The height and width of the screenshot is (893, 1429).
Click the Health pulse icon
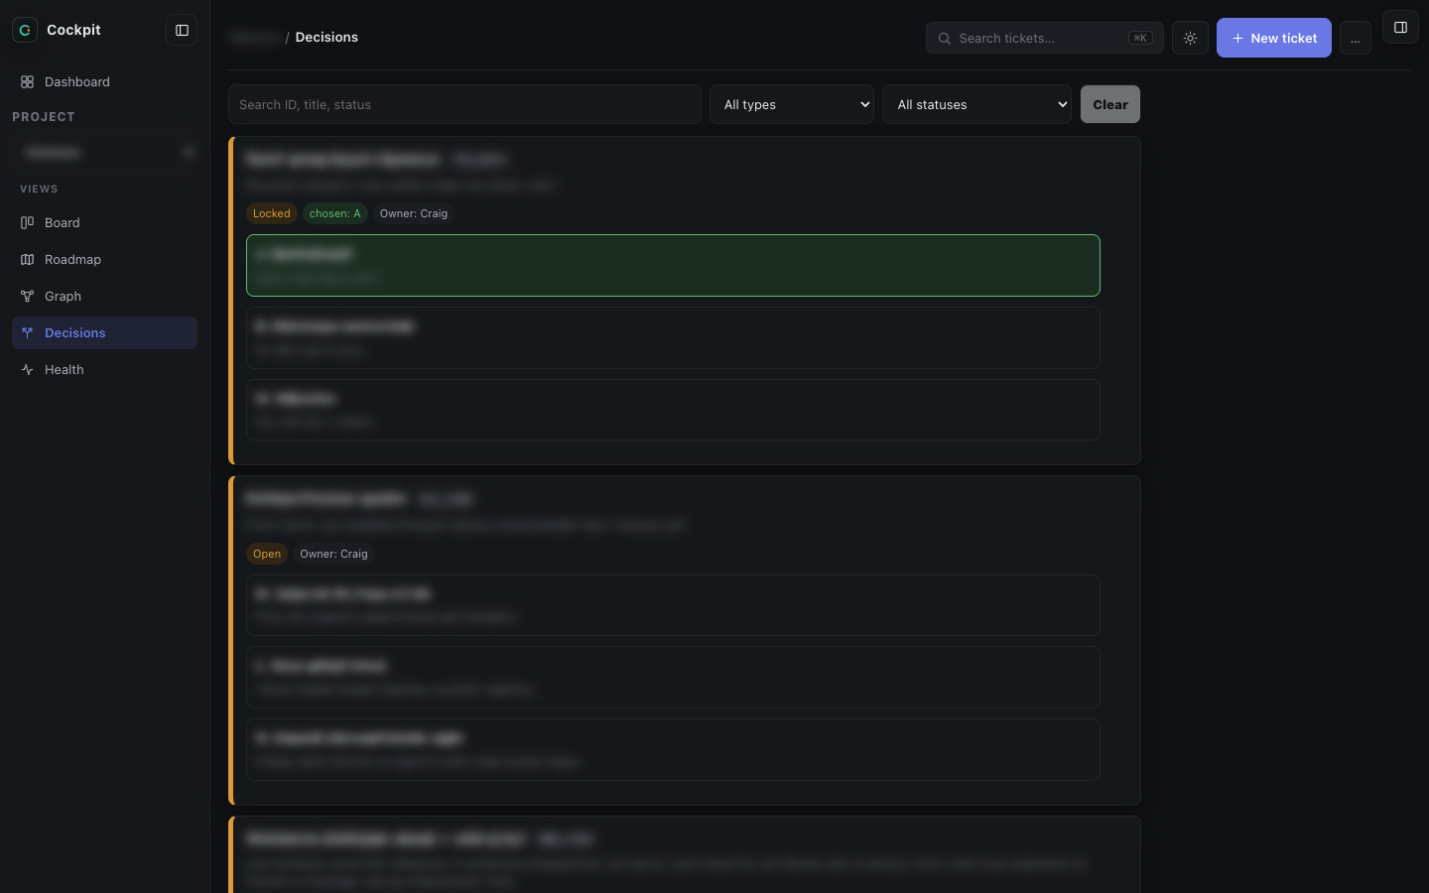coord(27,369)
